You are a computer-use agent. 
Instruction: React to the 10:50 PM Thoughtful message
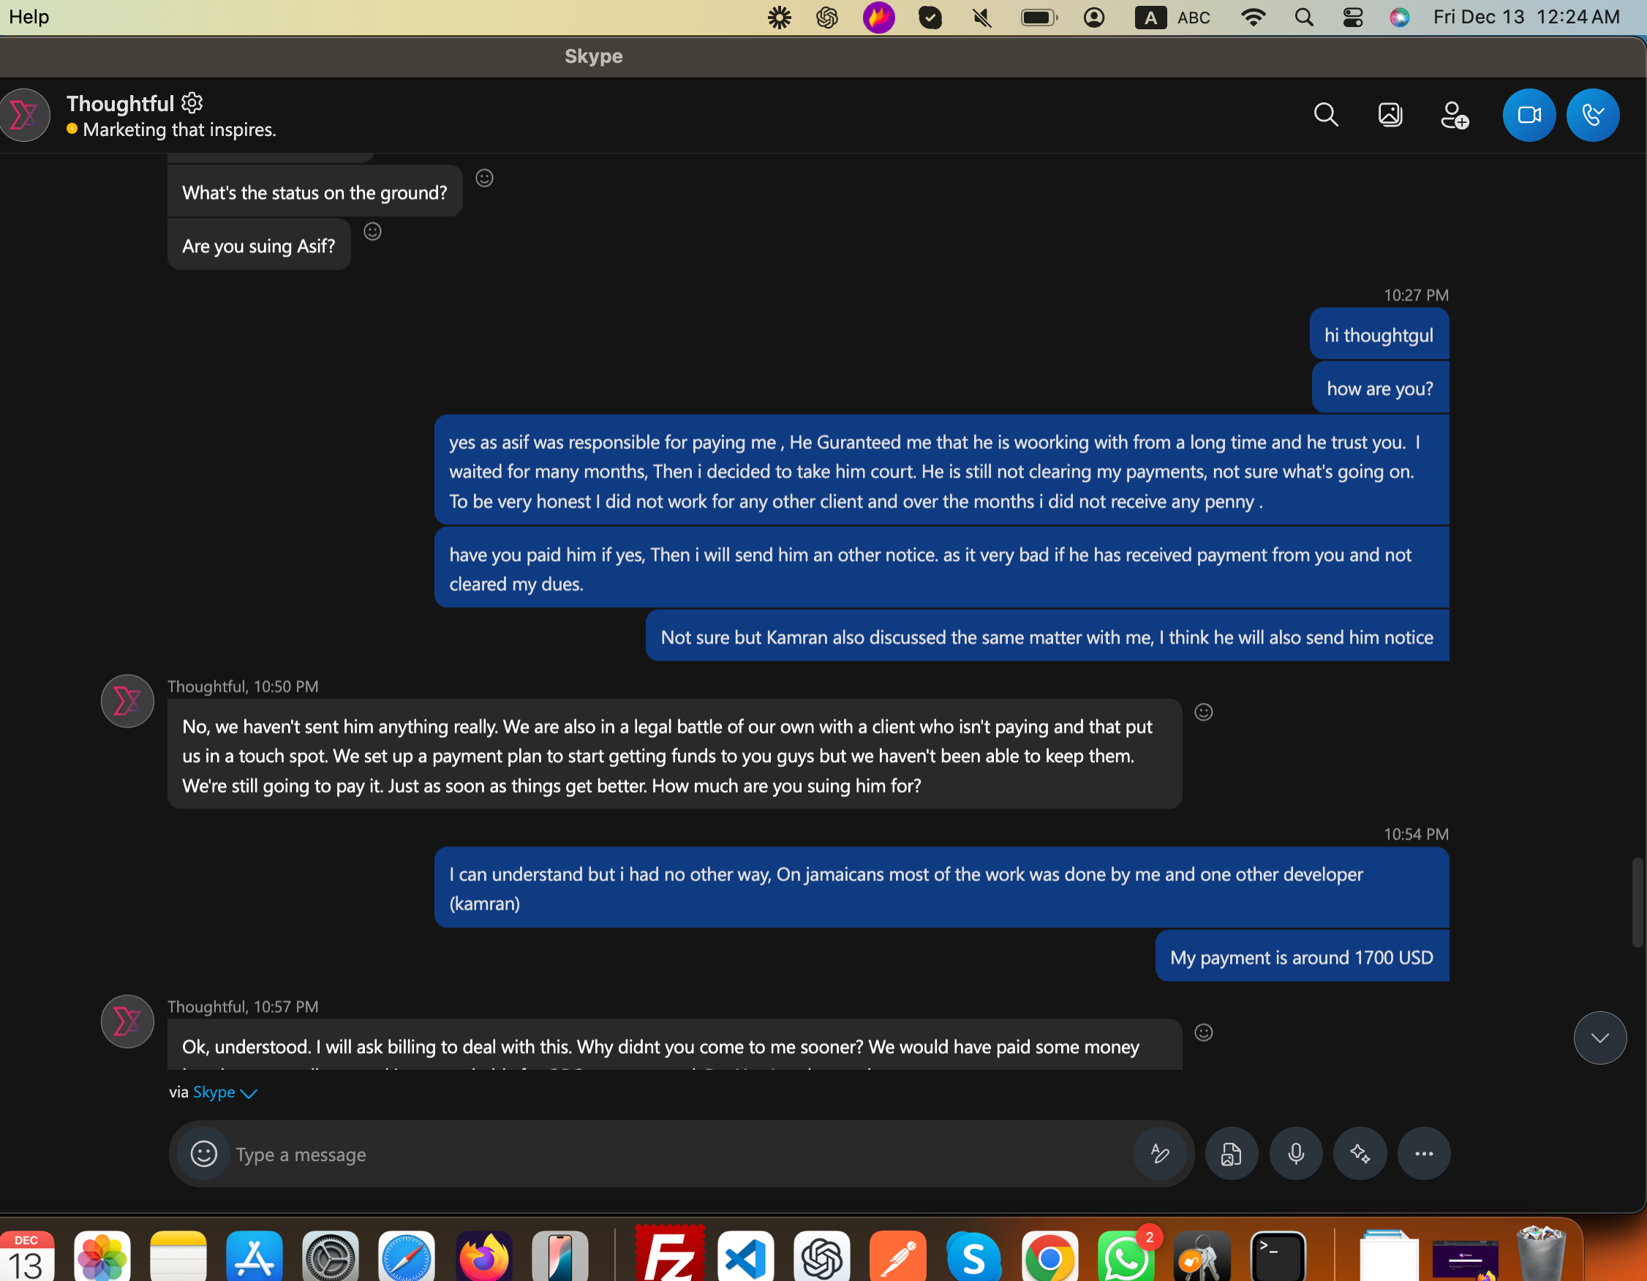pyautogui.click(x=1204, y=711)
